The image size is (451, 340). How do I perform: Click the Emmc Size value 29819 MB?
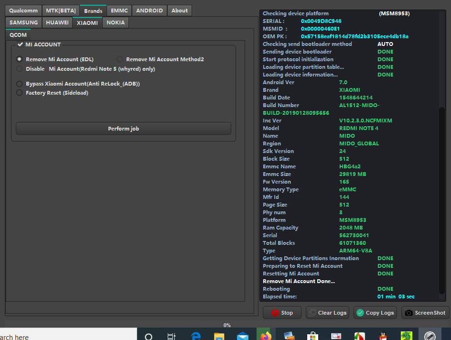click(353, 174)
